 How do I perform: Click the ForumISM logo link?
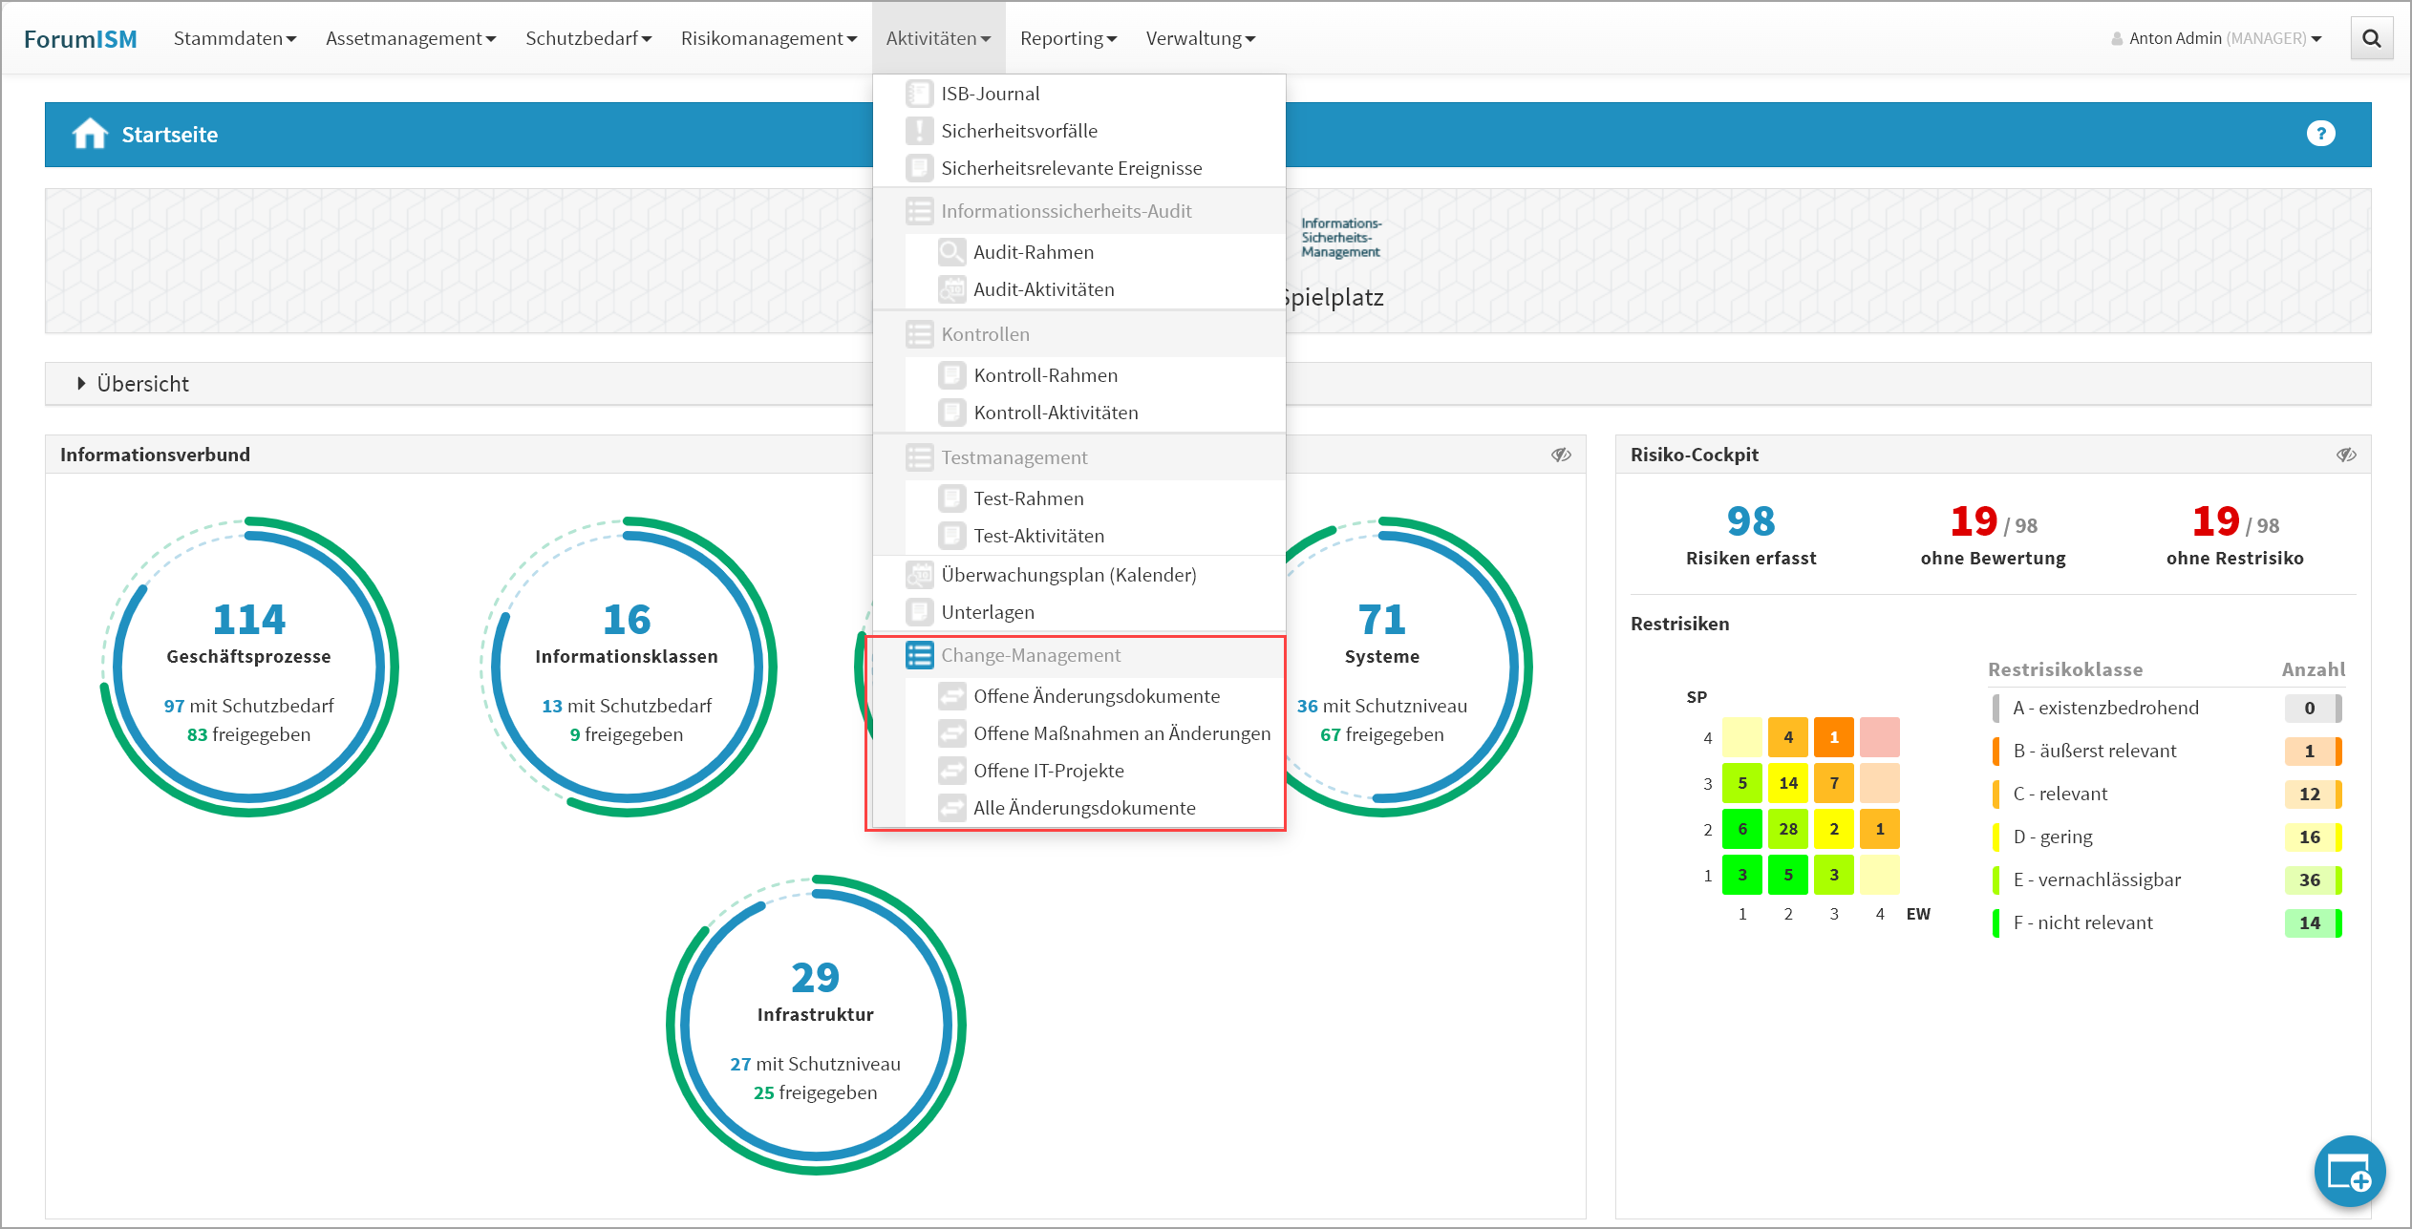80,38
